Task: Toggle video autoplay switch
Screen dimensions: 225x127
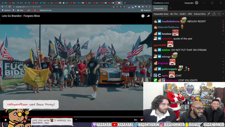Action: click(x=136, y=120)
